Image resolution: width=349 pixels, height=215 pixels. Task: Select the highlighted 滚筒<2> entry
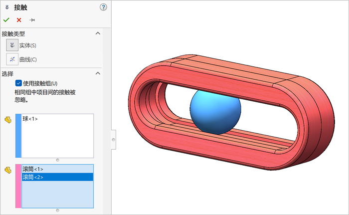point(57,177)
